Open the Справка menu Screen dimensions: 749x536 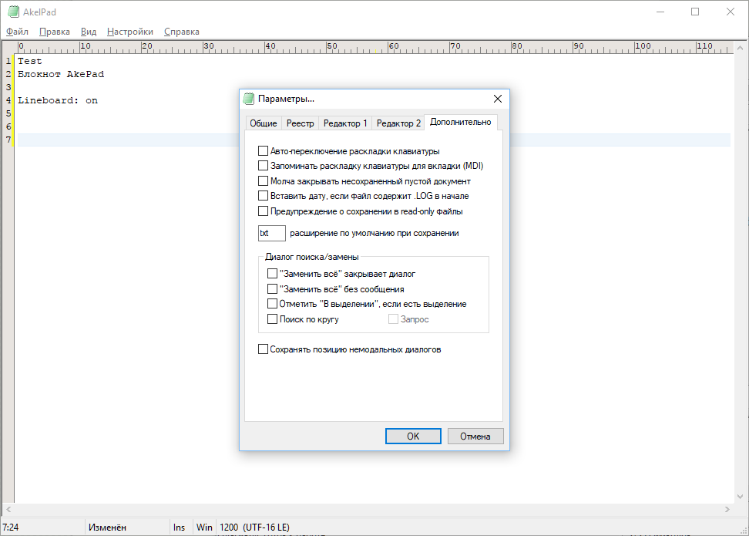coord(181,32)
